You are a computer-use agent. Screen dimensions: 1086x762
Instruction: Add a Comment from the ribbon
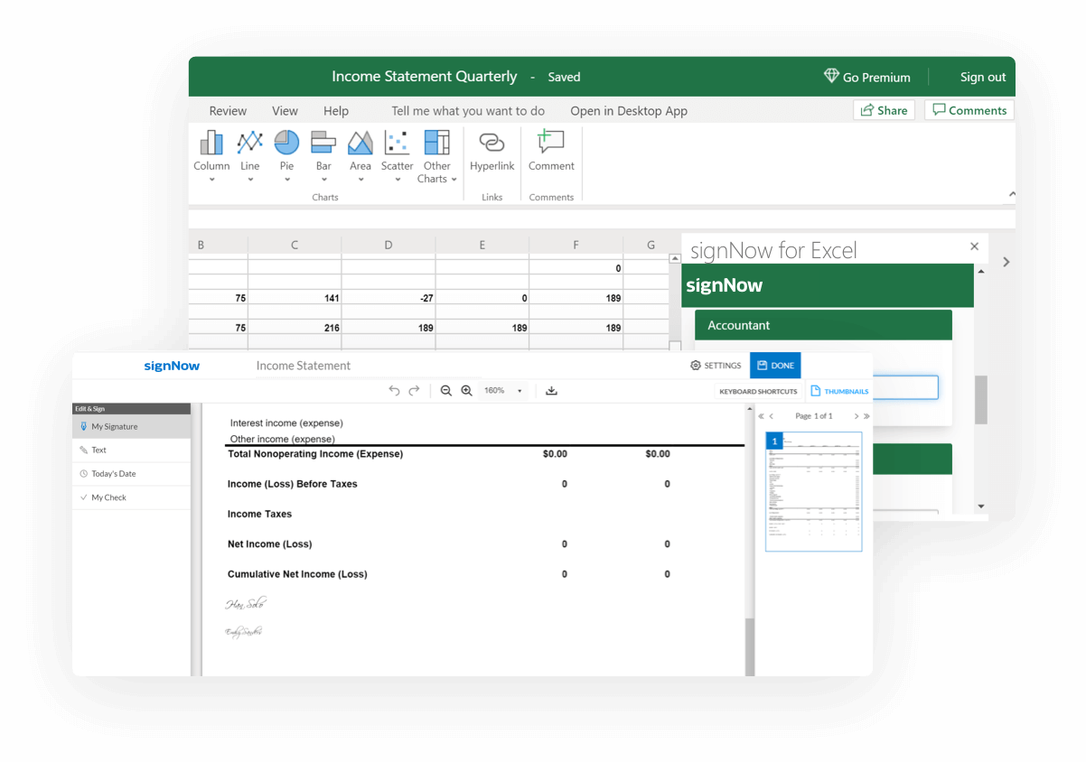point(551,150)
